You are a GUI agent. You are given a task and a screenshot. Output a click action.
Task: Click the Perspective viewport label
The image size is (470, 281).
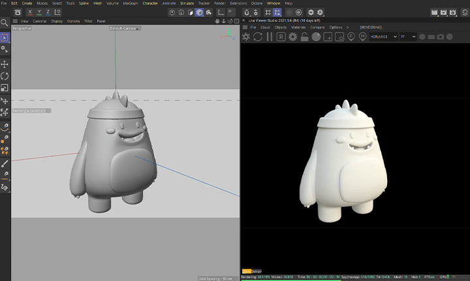point(22,28)
